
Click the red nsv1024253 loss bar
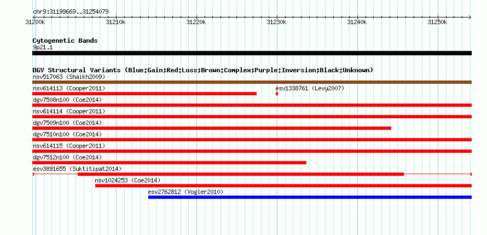click(283, 186)
